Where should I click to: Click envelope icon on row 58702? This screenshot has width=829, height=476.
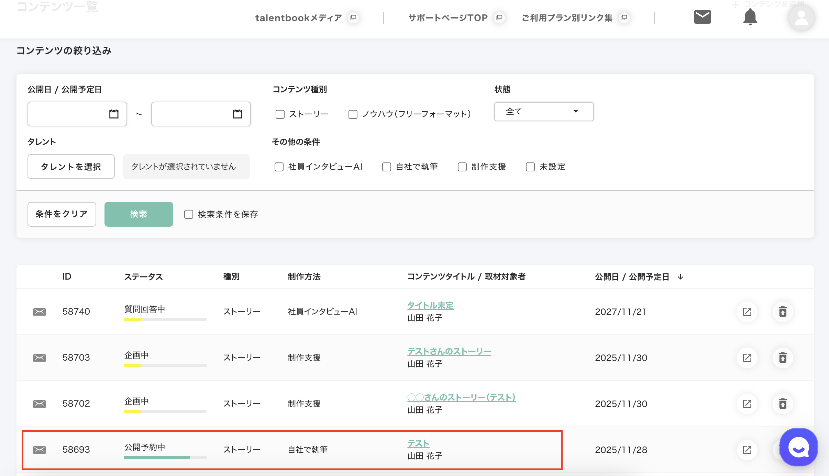point(39,404)
